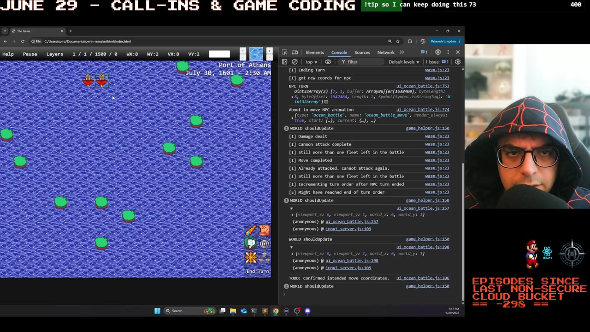Screen dimensions: 590x332
Task: Open the fleet ships icon
Action: 265,257
